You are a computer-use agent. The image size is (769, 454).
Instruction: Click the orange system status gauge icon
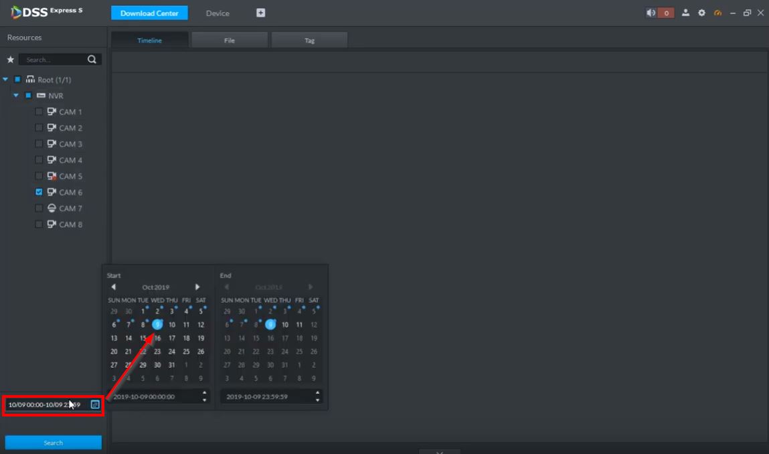click(717, 13)
